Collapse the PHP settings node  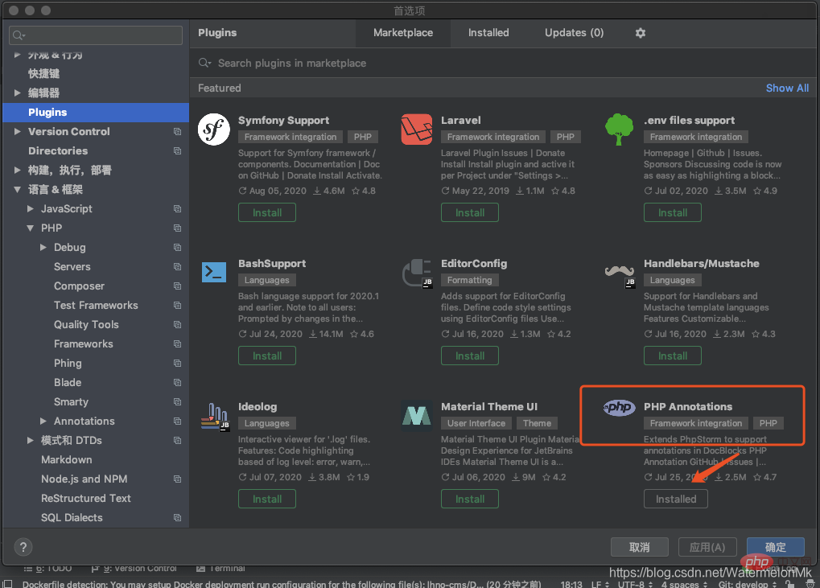point(31,228)
